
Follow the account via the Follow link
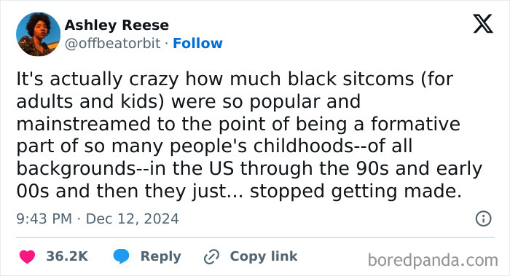pos(197,43)
